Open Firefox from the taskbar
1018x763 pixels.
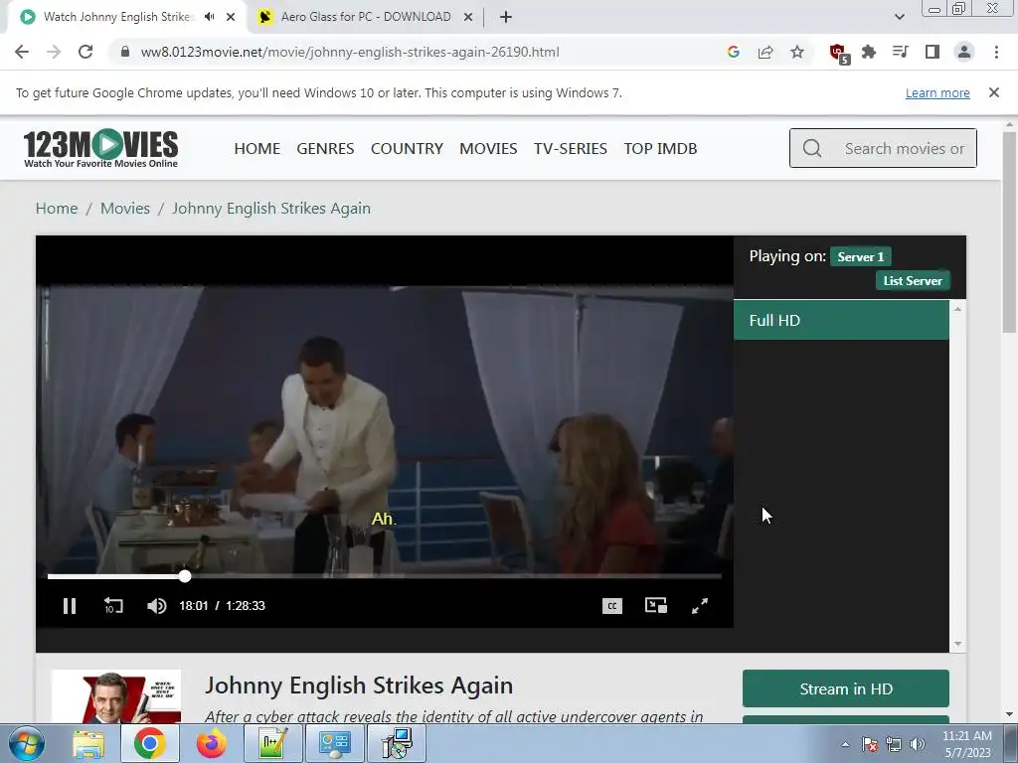tap(211, 743)
